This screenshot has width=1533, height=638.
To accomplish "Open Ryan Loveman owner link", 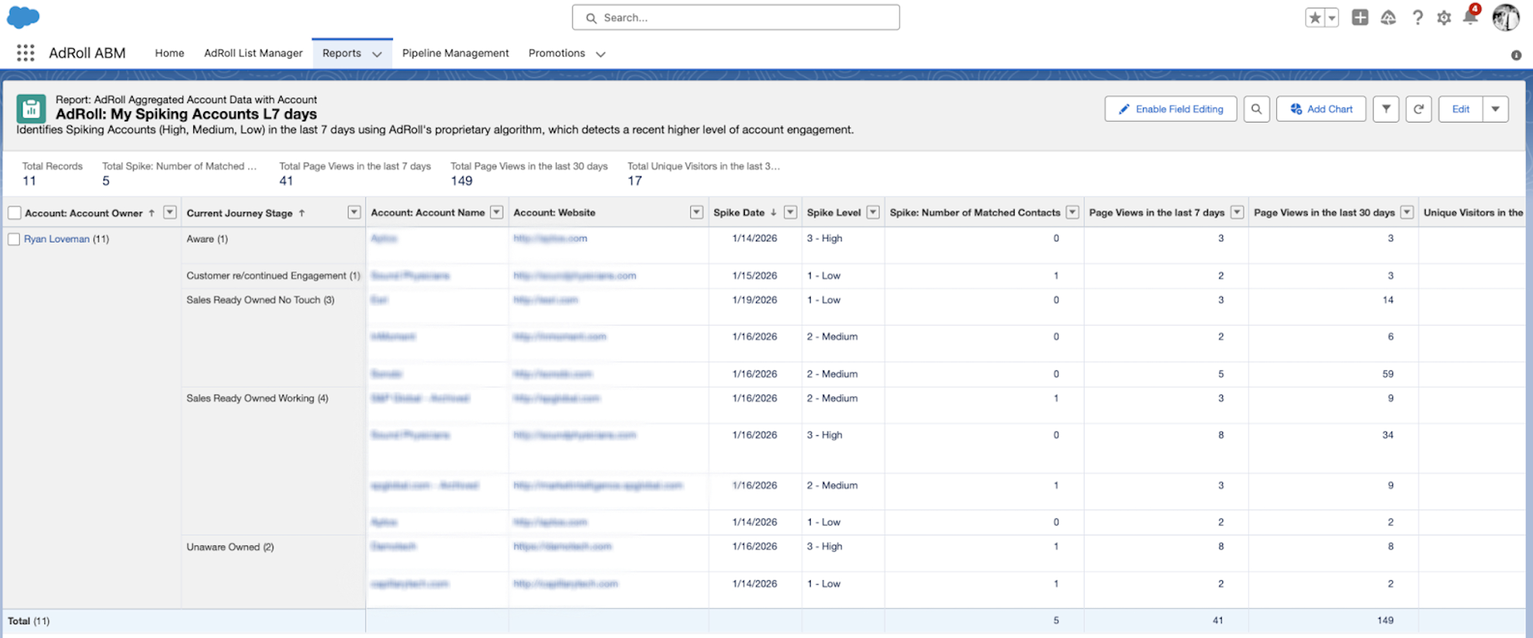I will 57,239.
